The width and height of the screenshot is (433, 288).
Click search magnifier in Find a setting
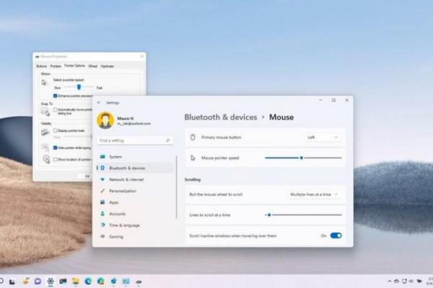click(x=168, y=140)
